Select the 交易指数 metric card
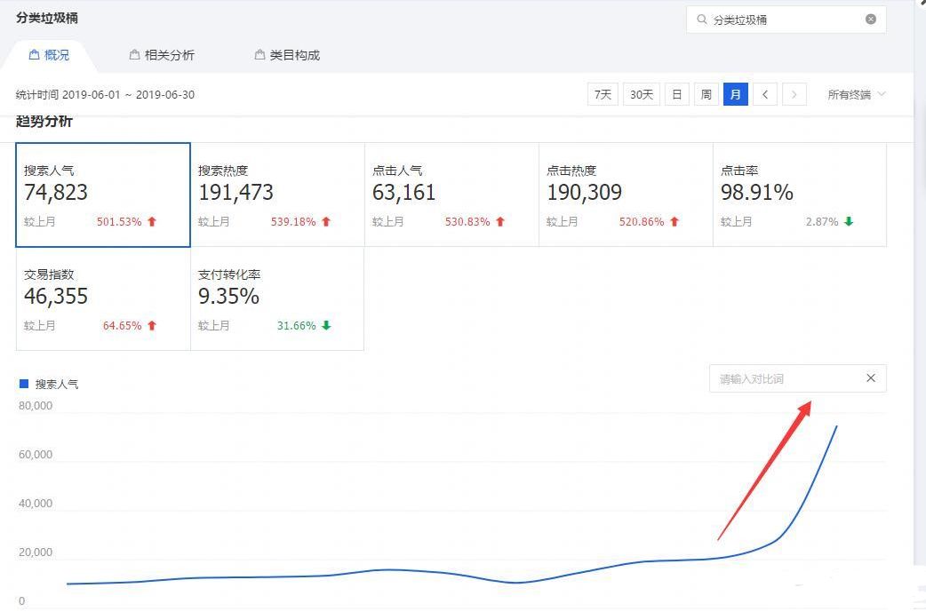926x612 pixels. coord(100,299)
